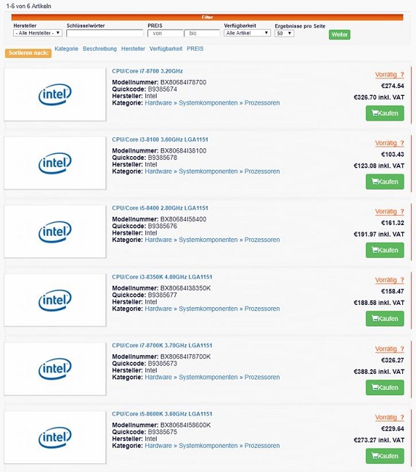416x472 pixels.
Task: Open the Hersteller dropdown
Action: click(x=38, y=33)
